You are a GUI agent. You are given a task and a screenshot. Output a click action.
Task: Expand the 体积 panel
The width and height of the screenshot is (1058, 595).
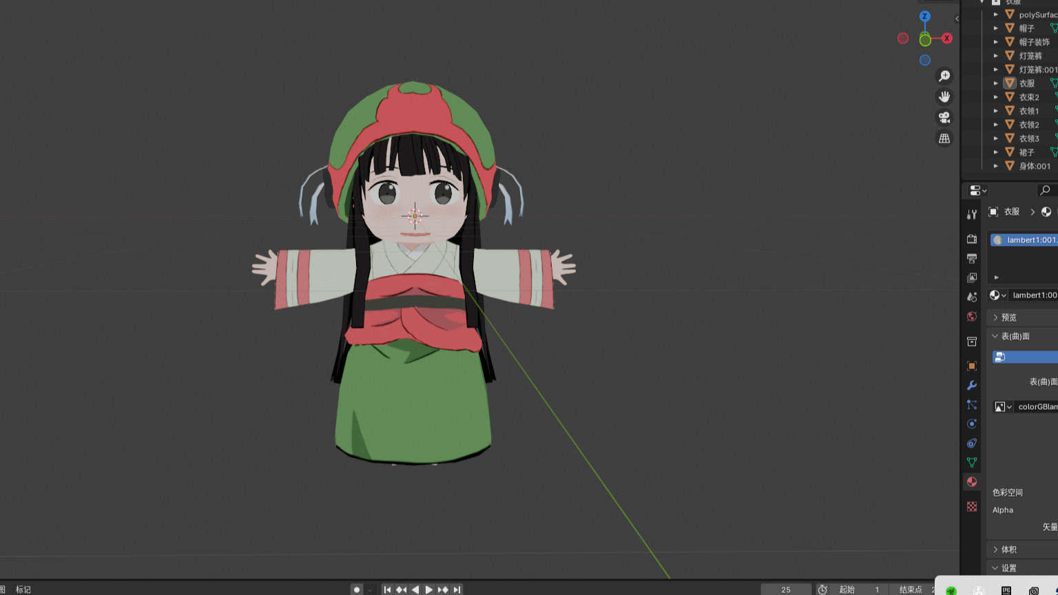pos(1008,550)
